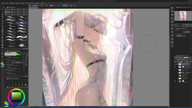Select Layer 2 in layer list
The image size is (192, 108).
click(184, 75)
